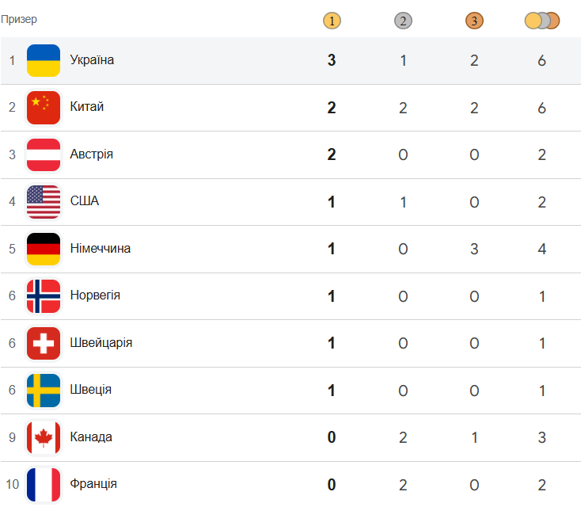Click the Switzerland flag icon

point(44,343)
